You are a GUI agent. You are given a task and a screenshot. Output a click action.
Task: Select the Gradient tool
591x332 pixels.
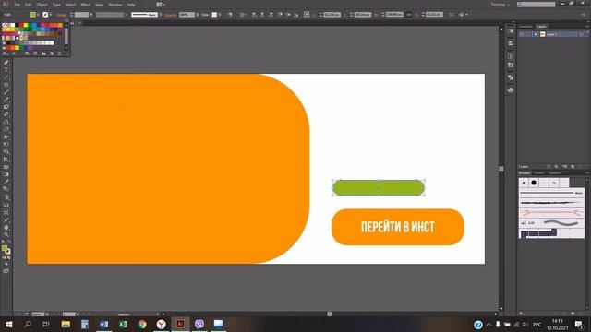coord(6,174)
